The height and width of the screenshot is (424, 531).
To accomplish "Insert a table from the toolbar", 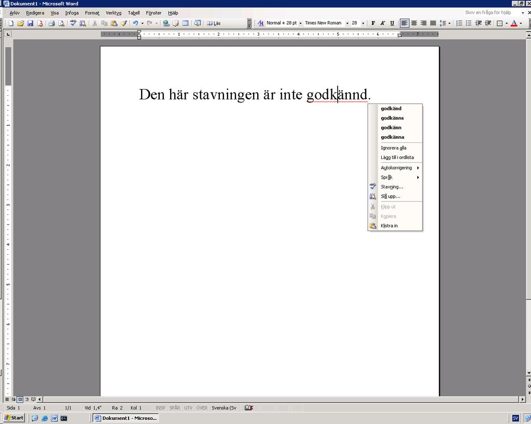I will coord(185,23).
